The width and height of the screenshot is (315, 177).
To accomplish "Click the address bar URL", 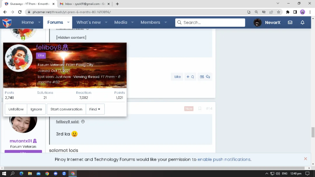I will coord(72,12).
